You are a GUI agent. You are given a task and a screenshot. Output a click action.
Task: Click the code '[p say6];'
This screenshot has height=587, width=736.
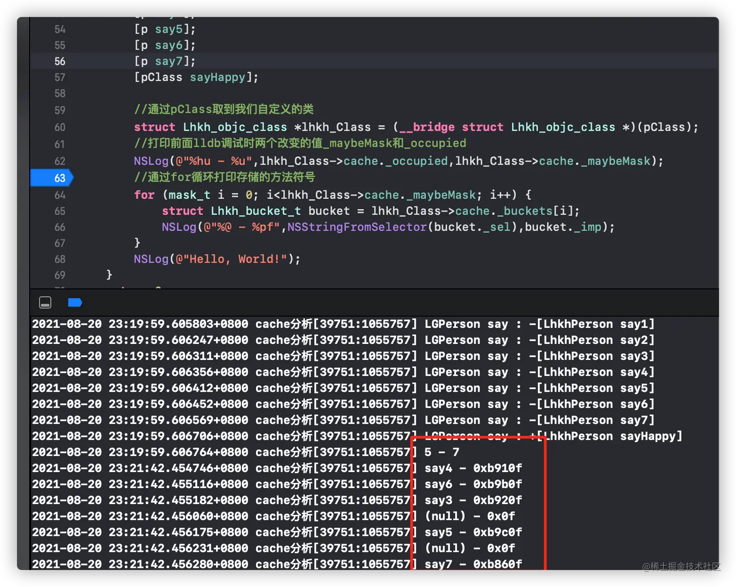click(165, 45)
